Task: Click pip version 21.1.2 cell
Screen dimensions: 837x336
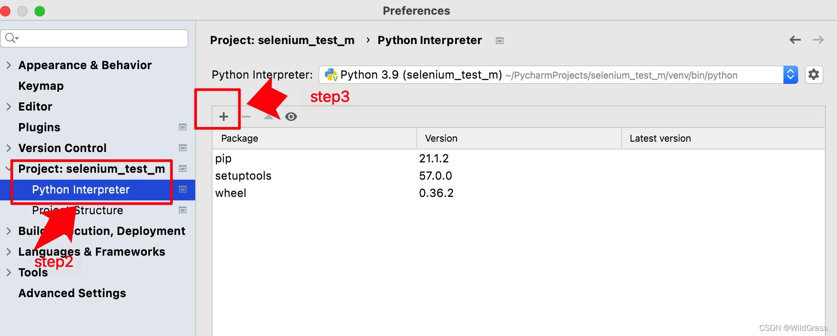Action: [434, 158]
